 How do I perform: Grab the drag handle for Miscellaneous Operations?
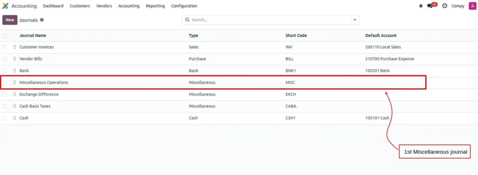point(14,82)
